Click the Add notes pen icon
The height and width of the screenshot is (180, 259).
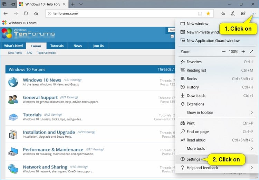tap(233, 13)
